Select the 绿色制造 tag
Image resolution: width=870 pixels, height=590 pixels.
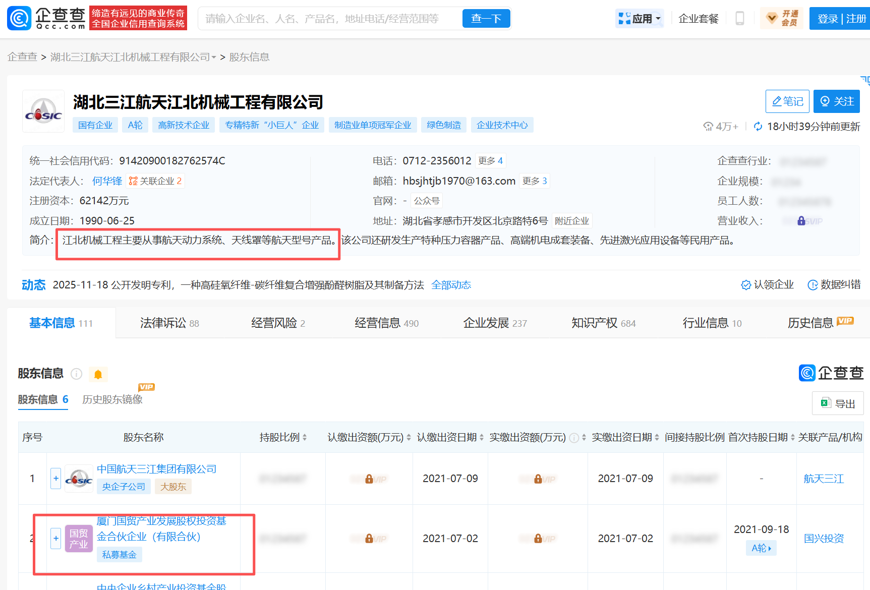click(444, 125)
